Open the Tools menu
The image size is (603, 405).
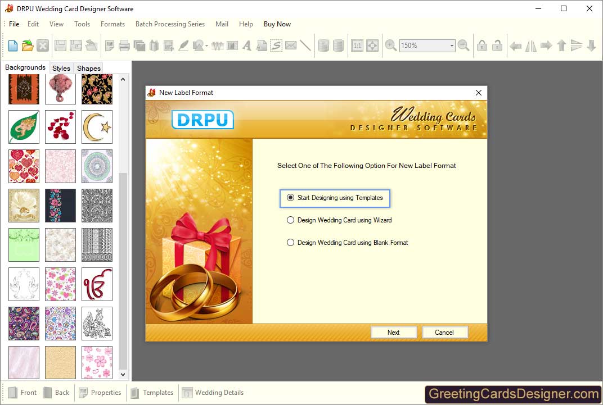[82, 24]
